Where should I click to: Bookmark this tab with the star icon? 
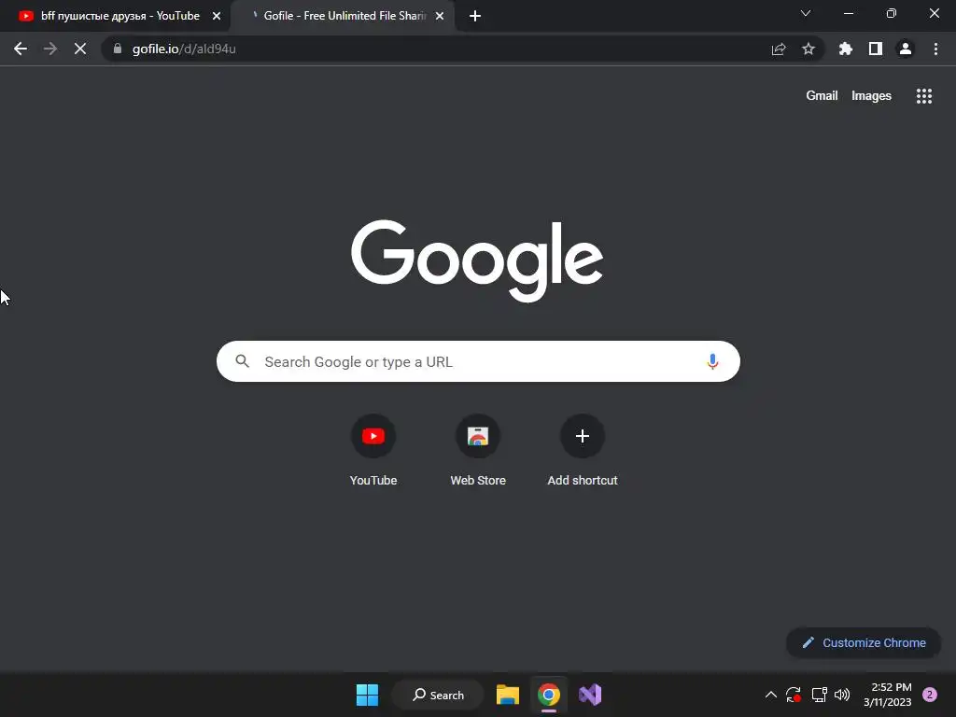point(808,49)
